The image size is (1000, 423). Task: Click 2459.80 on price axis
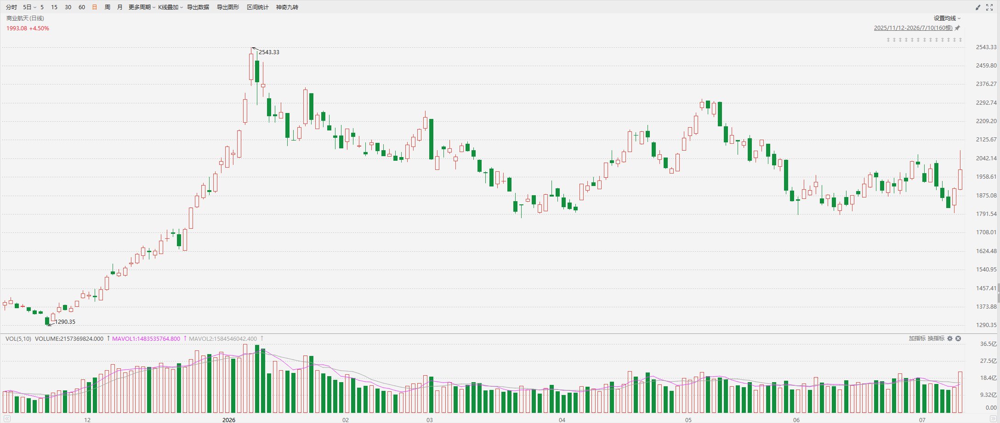pos(986,66)
